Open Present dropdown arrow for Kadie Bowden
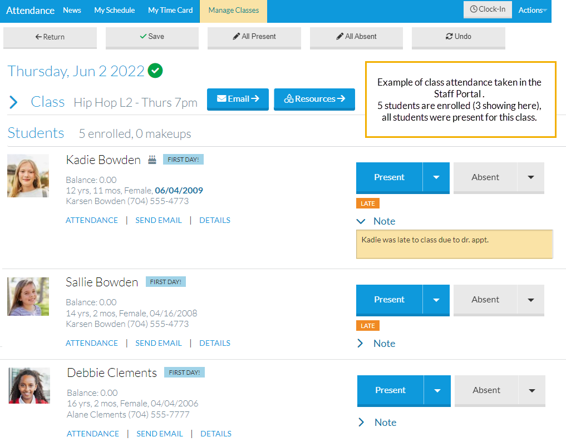This screenshot has width=566, height=447. (x=436, y=177)
